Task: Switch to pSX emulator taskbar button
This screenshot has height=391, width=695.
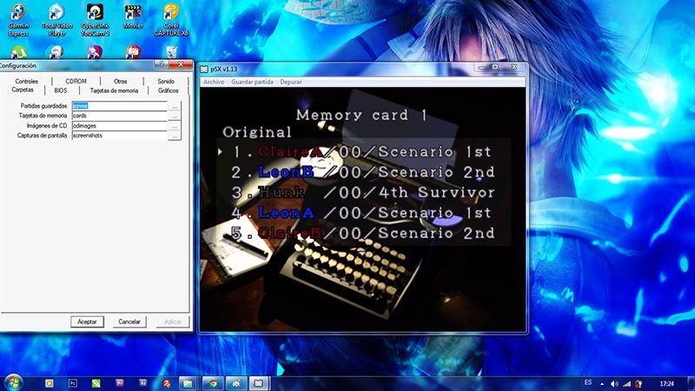Action: [x=259, y=383]
